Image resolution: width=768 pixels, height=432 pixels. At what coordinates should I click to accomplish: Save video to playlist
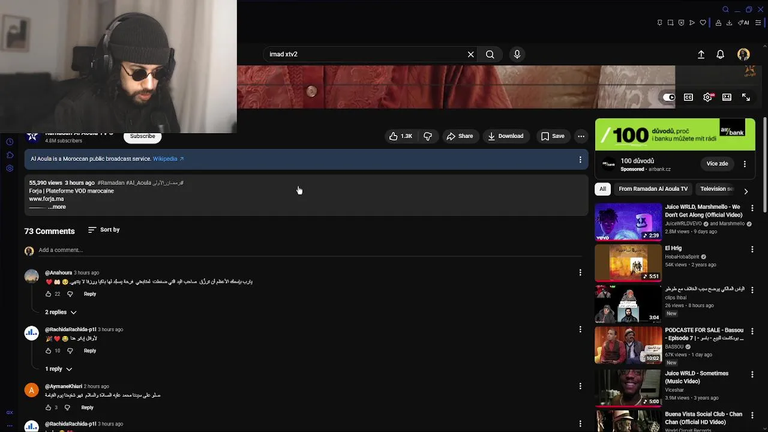(x=553, y=136)
